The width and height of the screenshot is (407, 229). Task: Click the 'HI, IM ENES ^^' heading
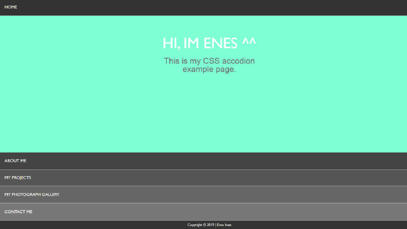[x=209, y=43]
